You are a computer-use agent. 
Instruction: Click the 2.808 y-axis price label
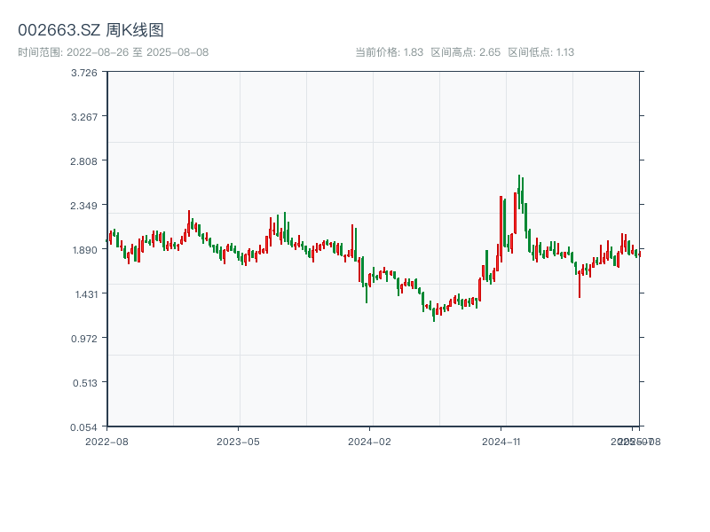click(x=84, y=161)
